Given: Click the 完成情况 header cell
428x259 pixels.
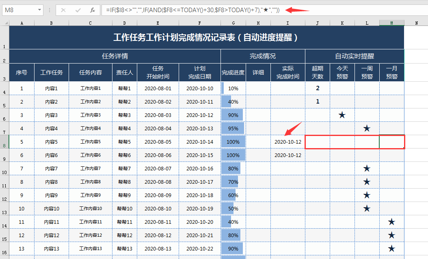Looking at the screenshot, I should [263, 56].
